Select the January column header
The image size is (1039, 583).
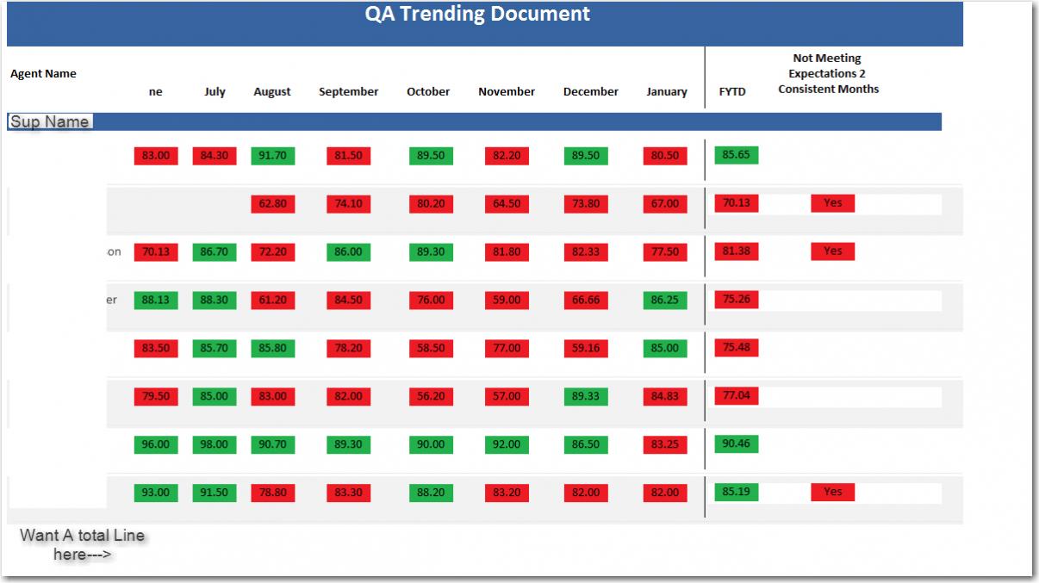click(x=667, y=92)
